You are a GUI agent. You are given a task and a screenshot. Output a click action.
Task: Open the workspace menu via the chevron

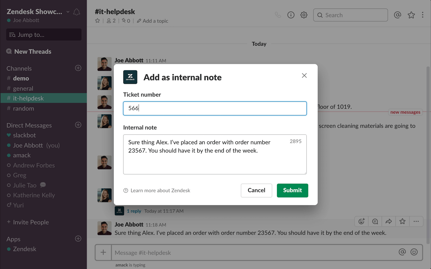[67, 12]
